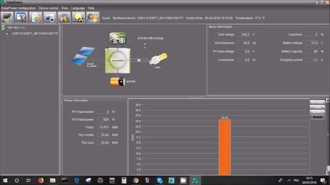Click the This year energy value field
The image size is (330, 185).
(103, 143)
